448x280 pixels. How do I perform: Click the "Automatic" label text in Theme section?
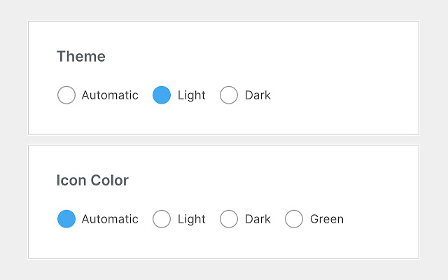pyautogui.click(x=110, y=95)
